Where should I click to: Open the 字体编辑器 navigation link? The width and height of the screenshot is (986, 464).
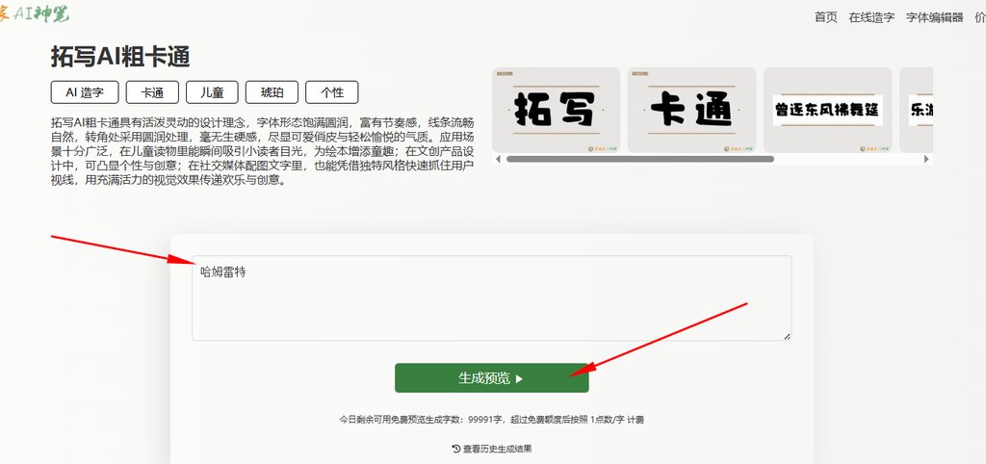(x=934, y=17)
